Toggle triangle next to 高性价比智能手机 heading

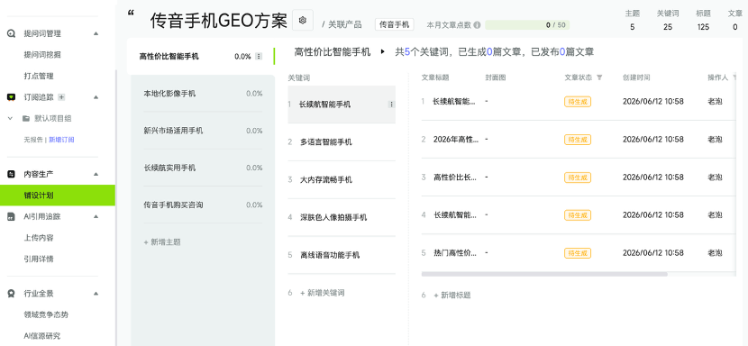[383, 51]
